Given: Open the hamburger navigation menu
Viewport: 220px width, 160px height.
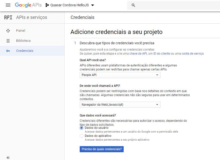Looking at the screenshot, I should (x=8, y=5).
